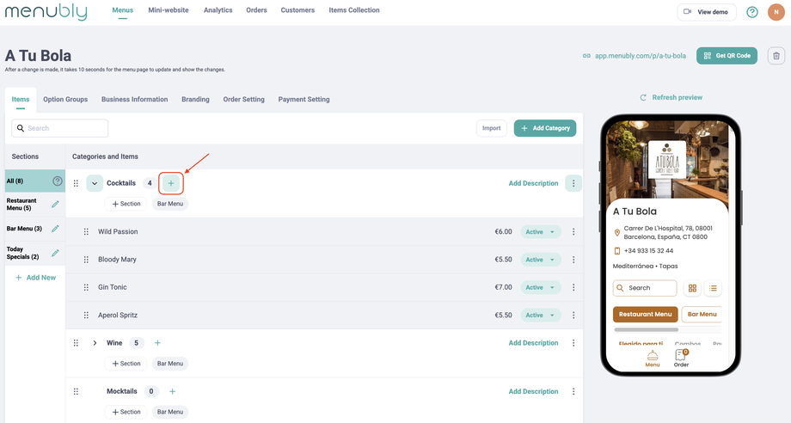Open Gin Tonic item three-dot menu
Screen dimensions: 791x423
click(x=573, y=287)
